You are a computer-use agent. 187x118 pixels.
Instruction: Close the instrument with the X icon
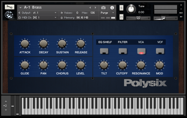click(x=181, y=5)
